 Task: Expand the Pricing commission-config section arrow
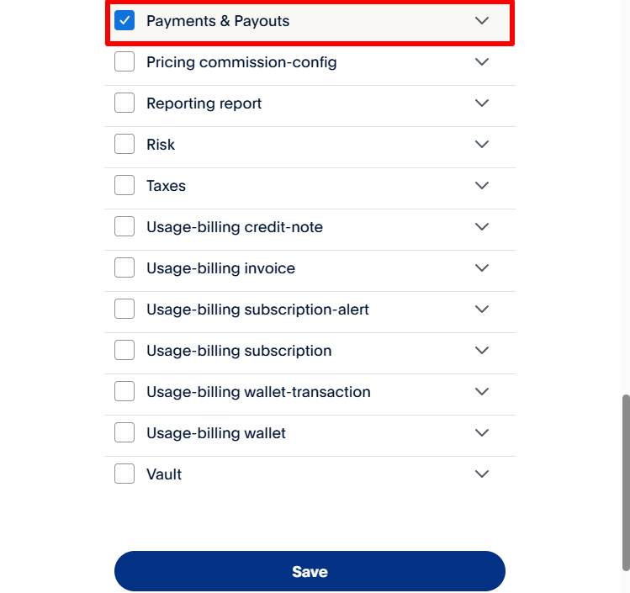(482, 62)
